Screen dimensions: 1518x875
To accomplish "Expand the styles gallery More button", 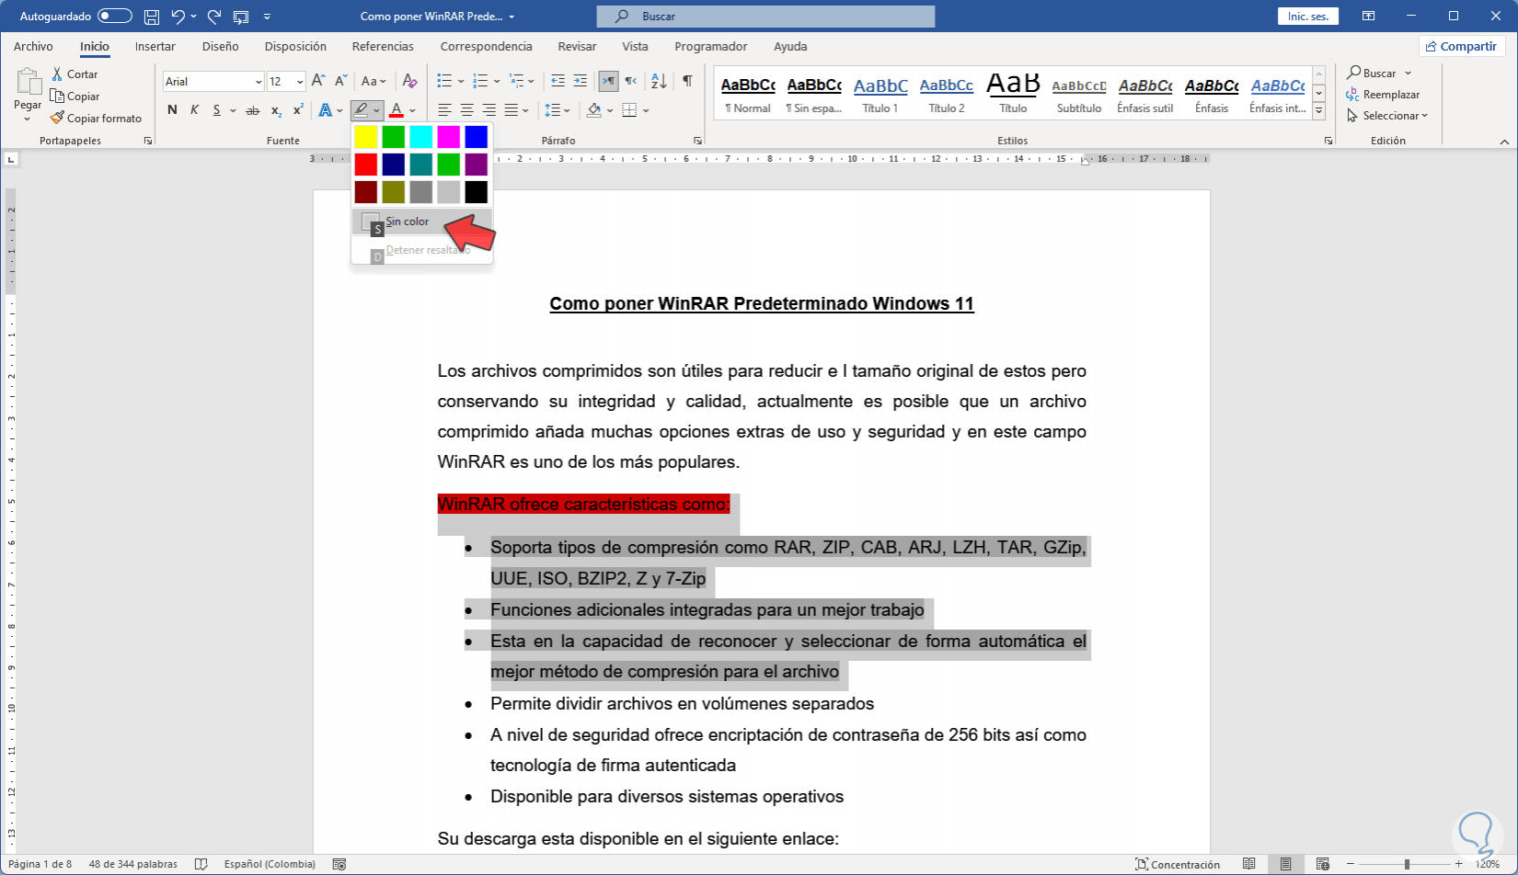I will point(1318,111).
